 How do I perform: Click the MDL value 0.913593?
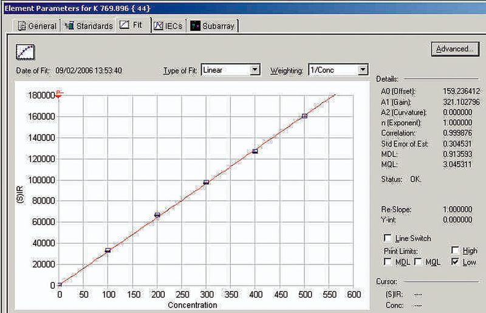pos(457,154)
